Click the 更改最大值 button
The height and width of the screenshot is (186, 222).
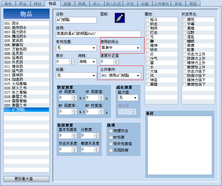point(26,179)
